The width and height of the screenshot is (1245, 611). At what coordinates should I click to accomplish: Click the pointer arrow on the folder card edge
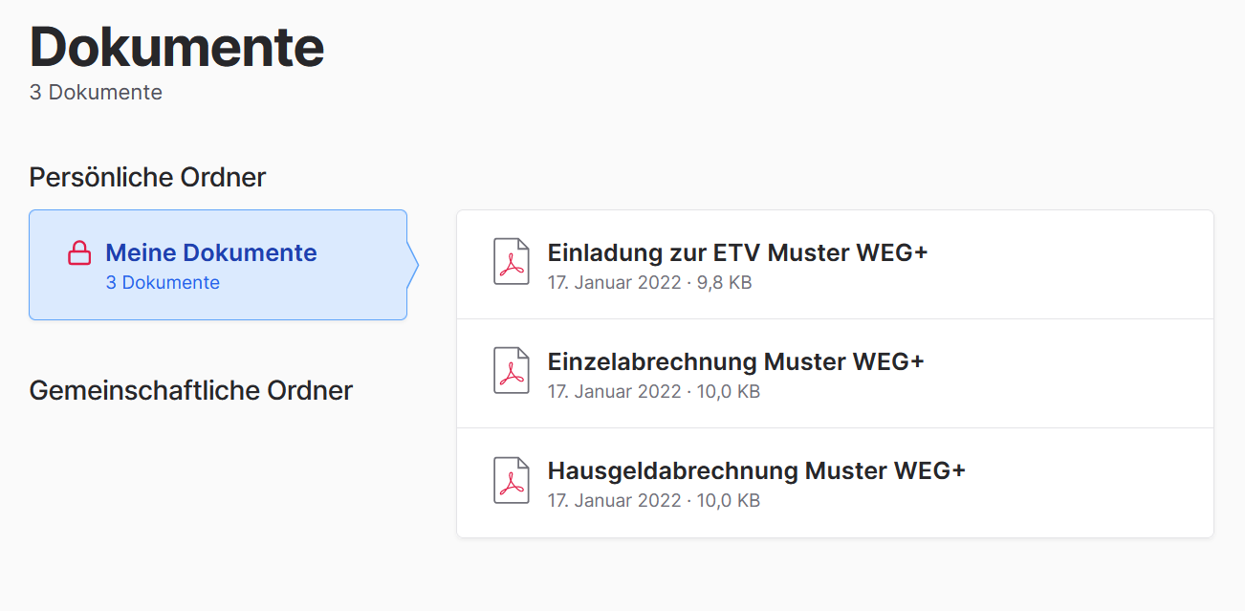click(413, 265)
